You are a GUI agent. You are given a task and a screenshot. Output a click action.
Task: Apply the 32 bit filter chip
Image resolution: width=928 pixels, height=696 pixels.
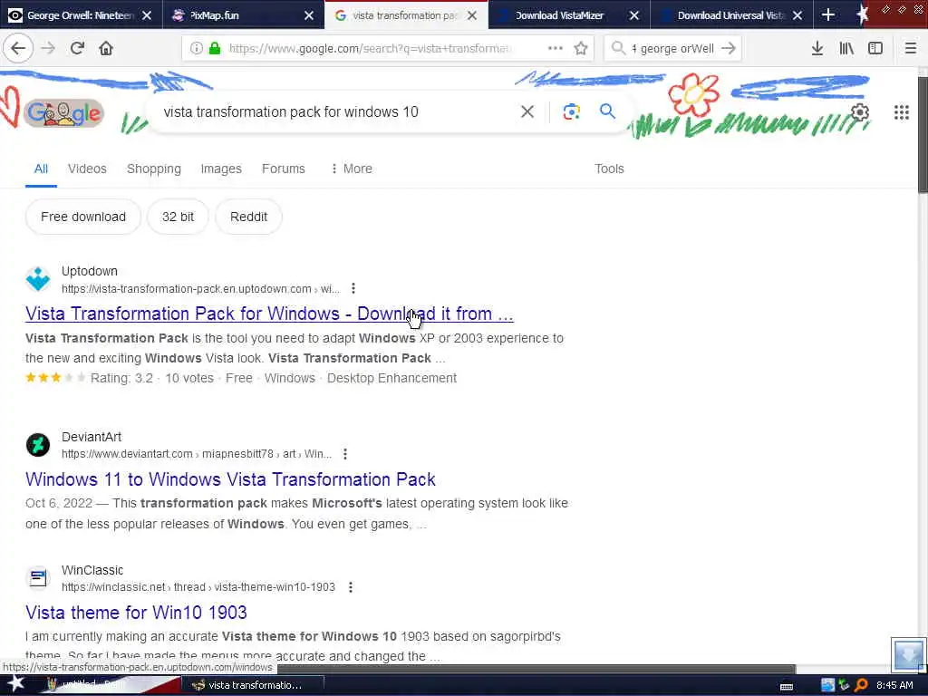coord(178,217)
